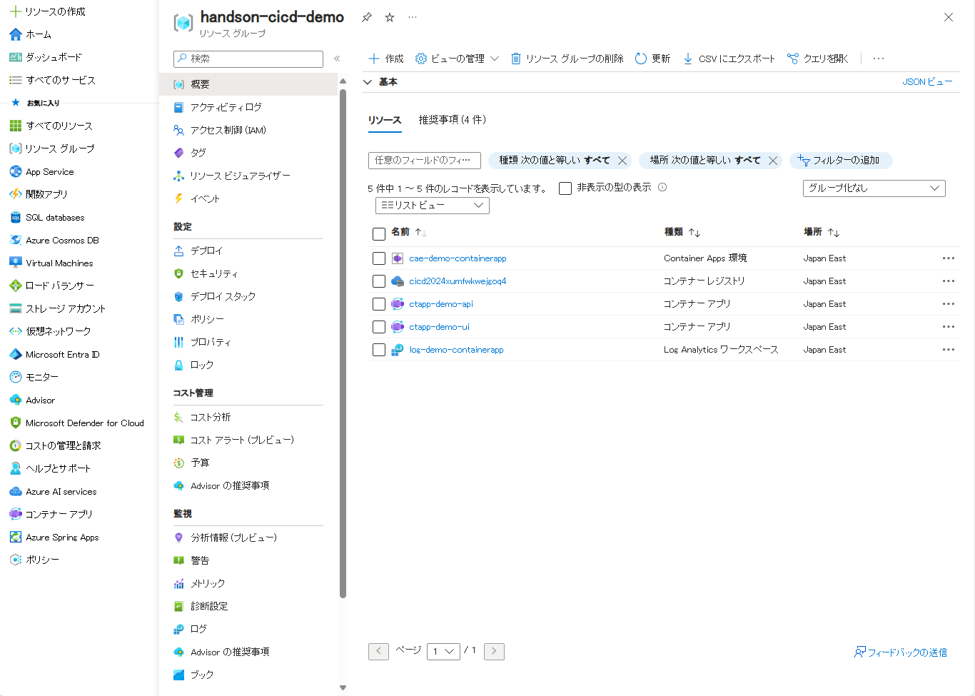Check the ctapp-demo-ui row checkbox
The image size is (975, 696).
click(379, 327)
